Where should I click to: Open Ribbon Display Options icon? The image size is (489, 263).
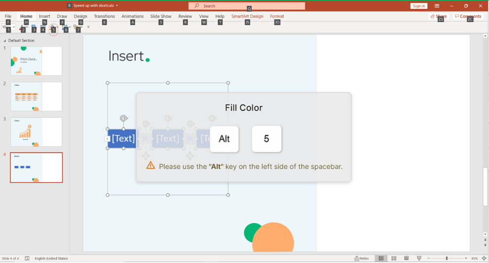tap(437, 6)
